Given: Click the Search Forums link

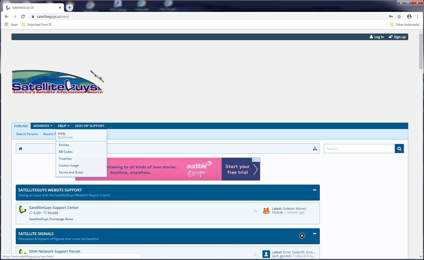Looking at the screenshot, I should click(x=27, y=134).
